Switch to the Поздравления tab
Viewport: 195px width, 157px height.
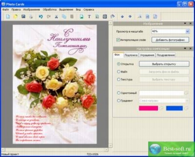[x=166, y=55]
